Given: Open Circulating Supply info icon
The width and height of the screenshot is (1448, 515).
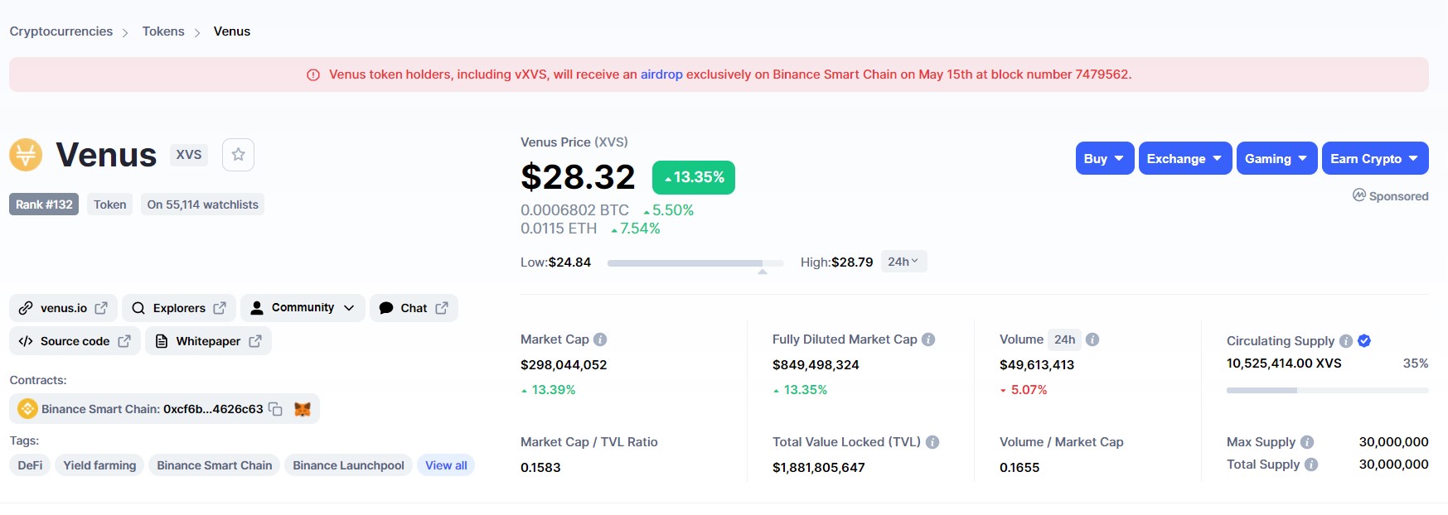Looking at the screenshot, I should (x=1346, y=341).
